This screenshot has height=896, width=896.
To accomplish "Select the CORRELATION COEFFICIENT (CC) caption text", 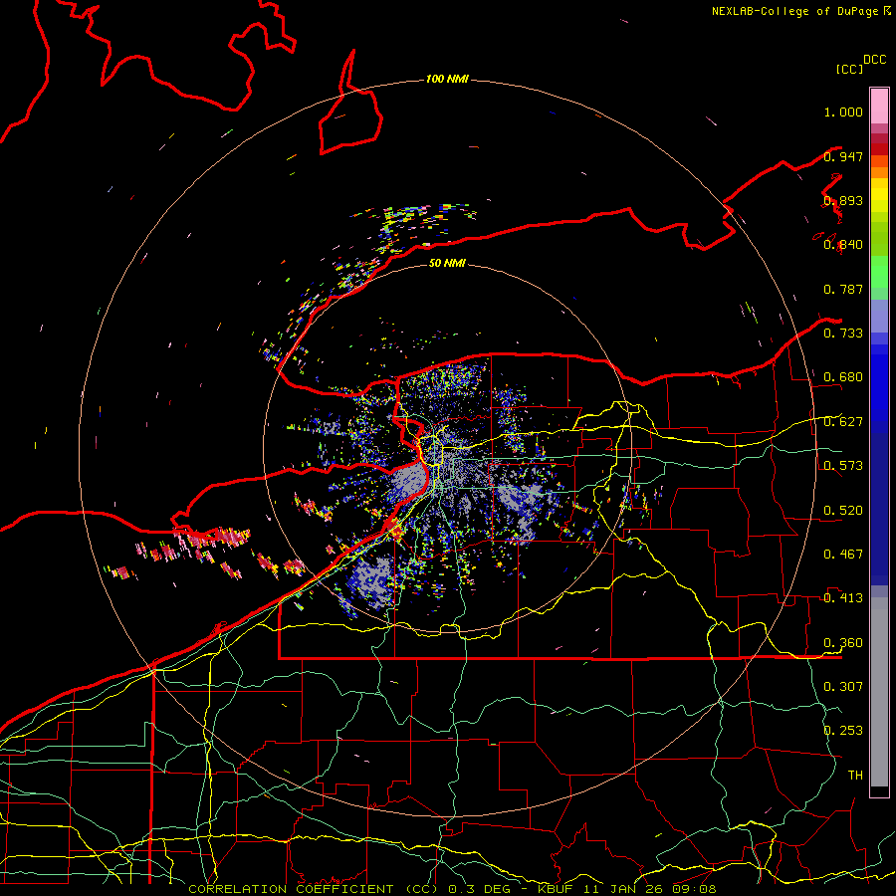I will (x=313, y=889).
